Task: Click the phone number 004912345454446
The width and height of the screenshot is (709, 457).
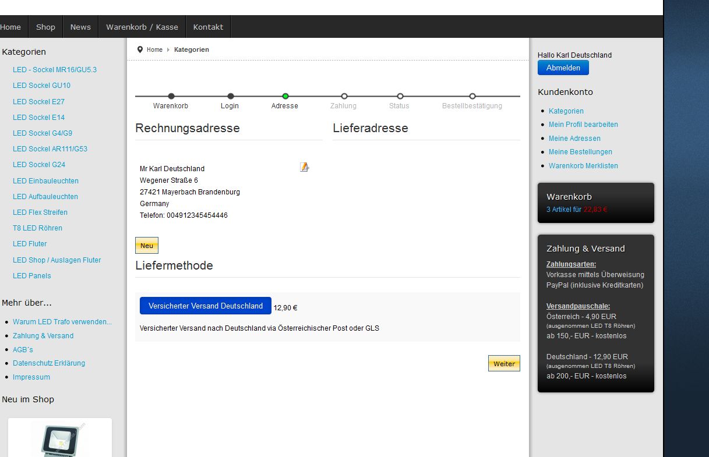Action: [197, 215]
